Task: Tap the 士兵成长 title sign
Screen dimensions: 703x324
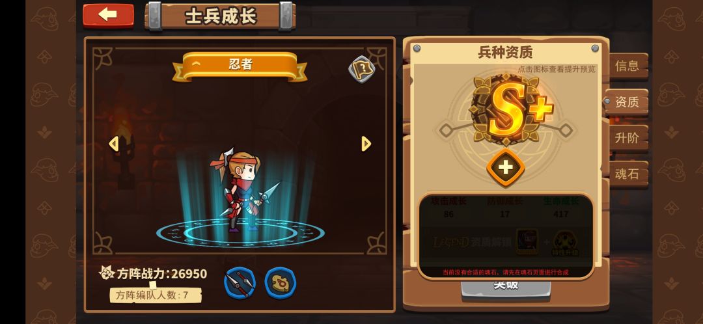Action: tap(220, 16)
